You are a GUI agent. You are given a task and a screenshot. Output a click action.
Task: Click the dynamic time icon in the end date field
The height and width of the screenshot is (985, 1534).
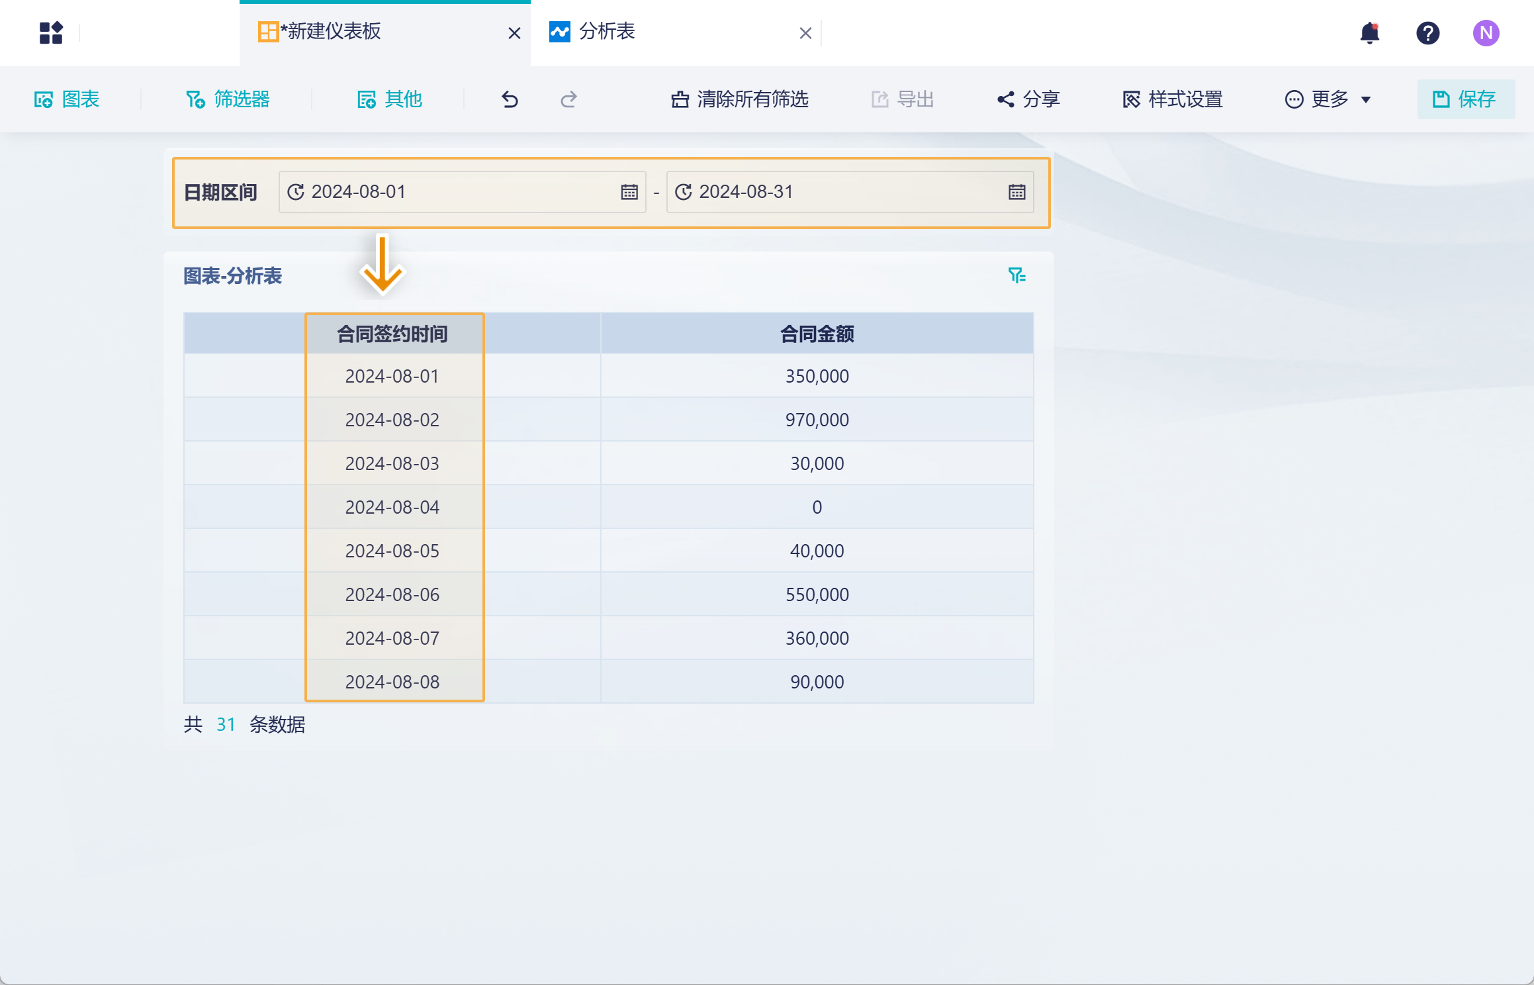pyautogui.click(x=683, y=192)
